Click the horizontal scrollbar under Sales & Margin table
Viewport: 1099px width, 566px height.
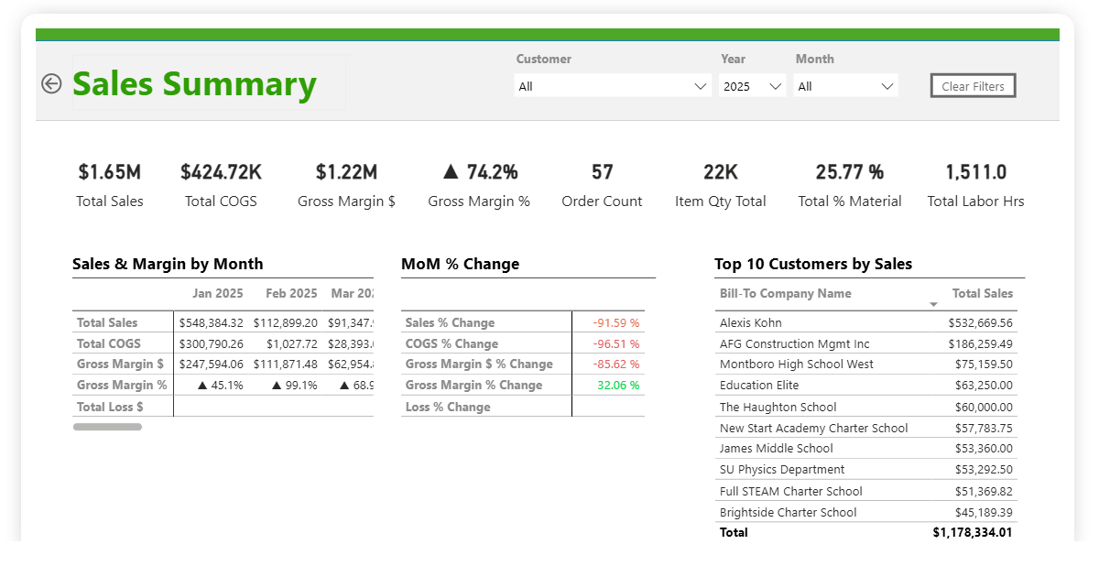point(107,427)
